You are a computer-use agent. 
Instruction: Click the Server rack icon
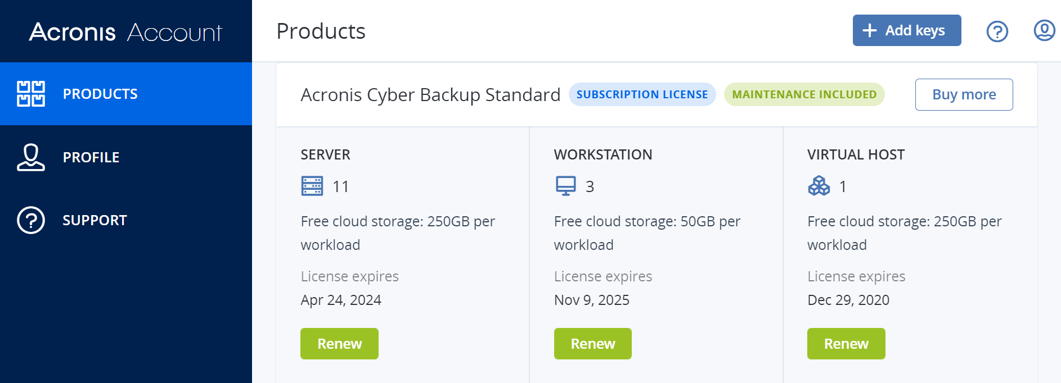coord(312,186)
